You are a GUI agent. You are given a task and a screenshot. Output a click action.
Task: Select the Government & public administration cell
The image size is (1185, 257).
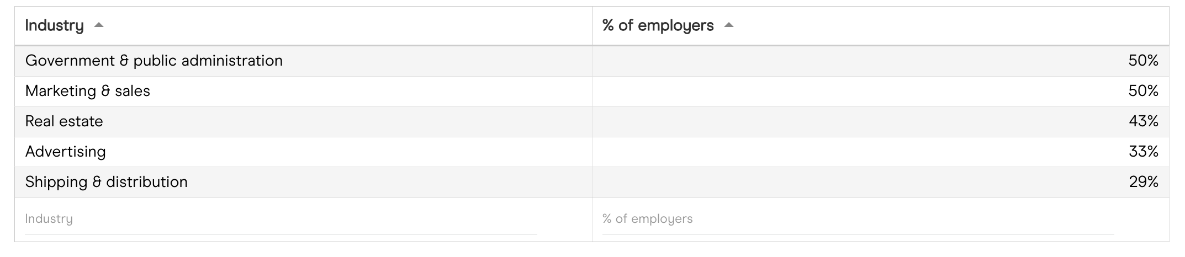[x=154, y=61]
